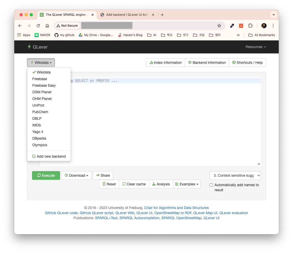
Task: Open the browser bookmarks star
Action: pyautogui.click(x=219, y=25)
